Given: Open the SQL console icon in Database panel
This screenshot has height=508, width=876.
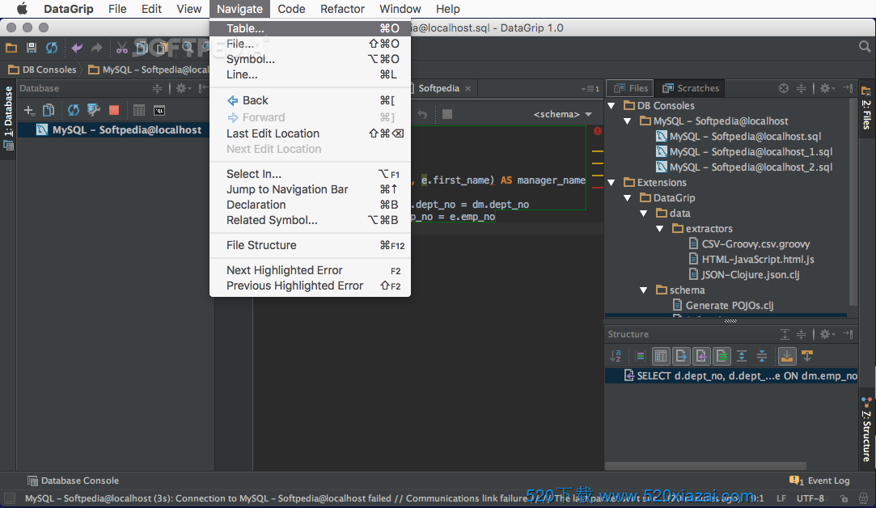Looking at the screenshot, I should click(159, 110).
